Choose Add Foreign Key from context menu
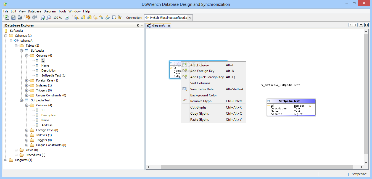The height and width of the screenshot is (179, 372). coord(213,71)
